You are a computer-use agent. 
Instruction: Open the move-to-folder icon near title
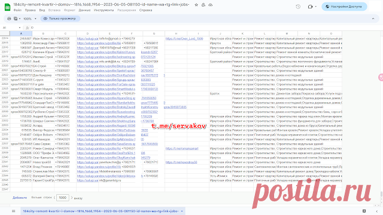pyautogui.click(x=203, y=5)
